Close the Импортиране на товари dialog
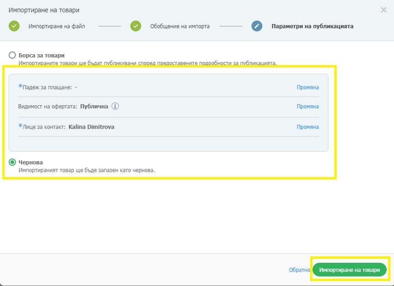This screenshot has width=394, height=286. 384,10
